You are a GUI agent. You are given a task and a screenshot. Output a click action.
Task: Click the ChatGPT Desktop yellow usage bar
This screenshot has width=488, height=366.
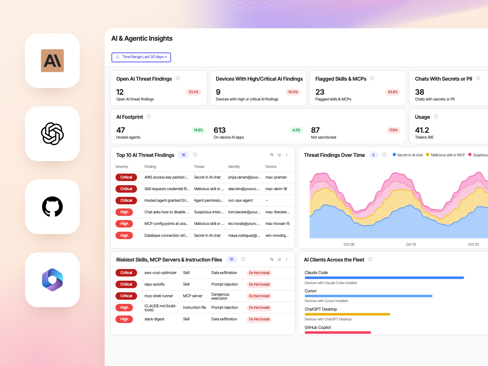coord(347,314)
